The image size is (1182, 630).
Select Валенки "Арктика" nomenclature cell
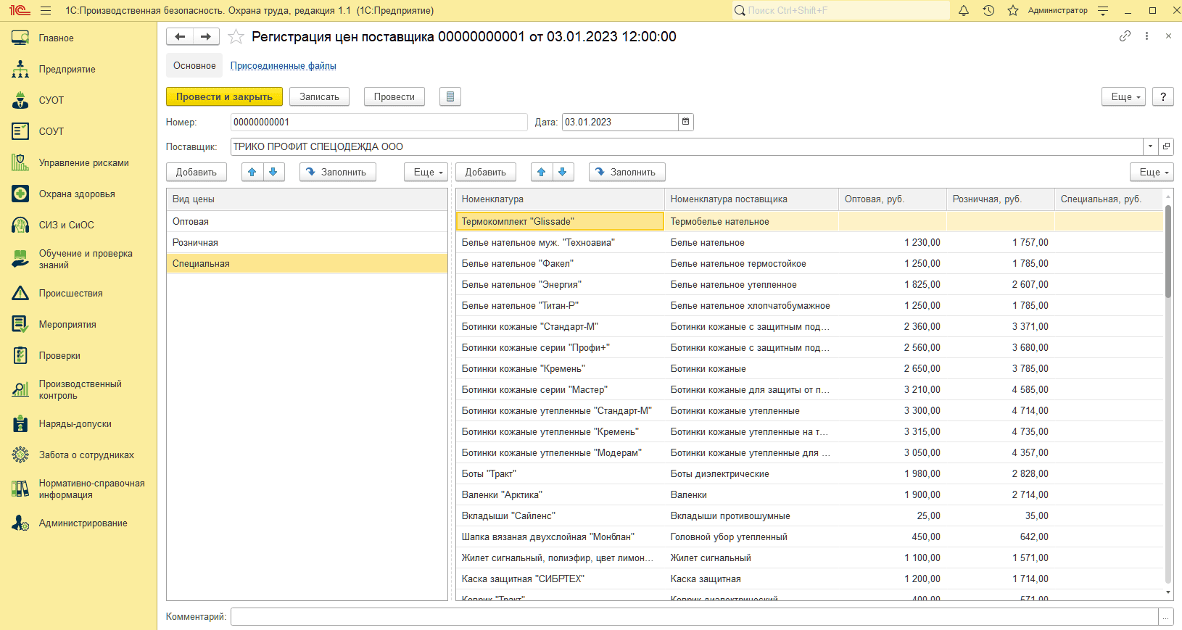click(x=560, y=494)
